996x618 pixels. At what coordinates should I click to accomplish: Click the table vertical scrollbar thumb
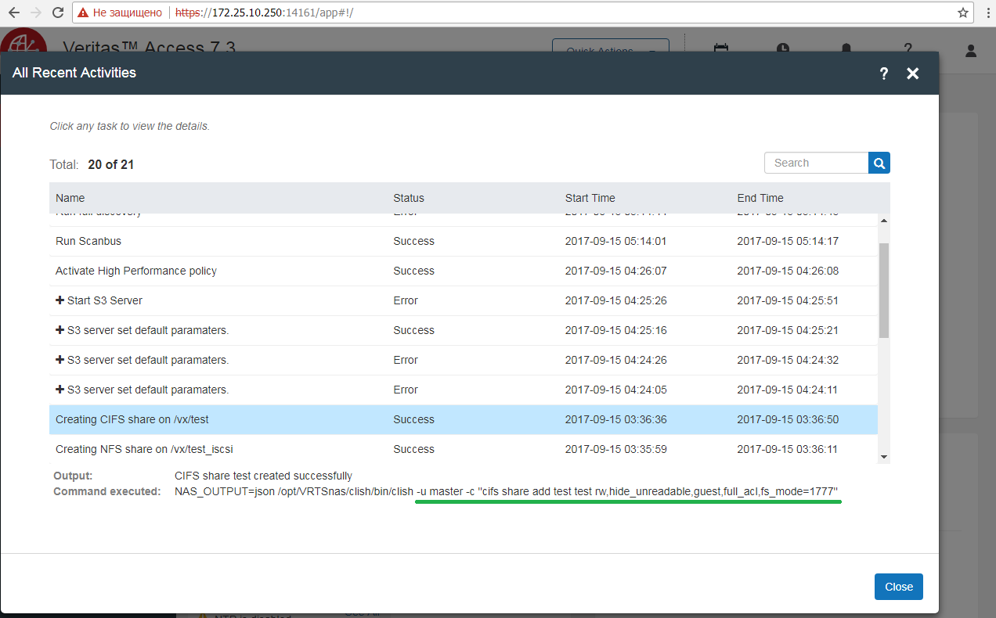(x=884, y=289)
